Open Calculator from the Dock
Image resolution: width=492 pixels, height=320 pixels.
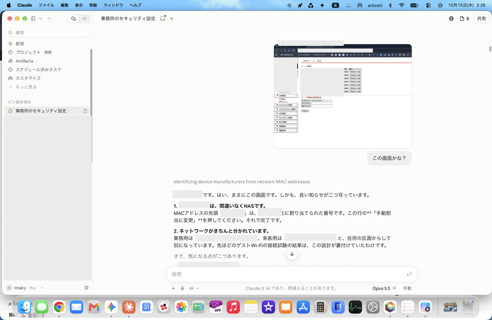tap(320, 307)
